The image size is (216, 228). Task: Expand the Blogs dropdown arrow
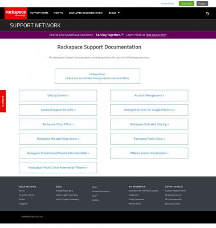coord(119,13)
